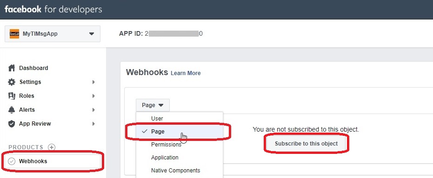Image resolution: width=433 pixels, height=178 pixels.
Task: Open the MyTIMsgApp app selector dropdown
Action: click(53, 34)
